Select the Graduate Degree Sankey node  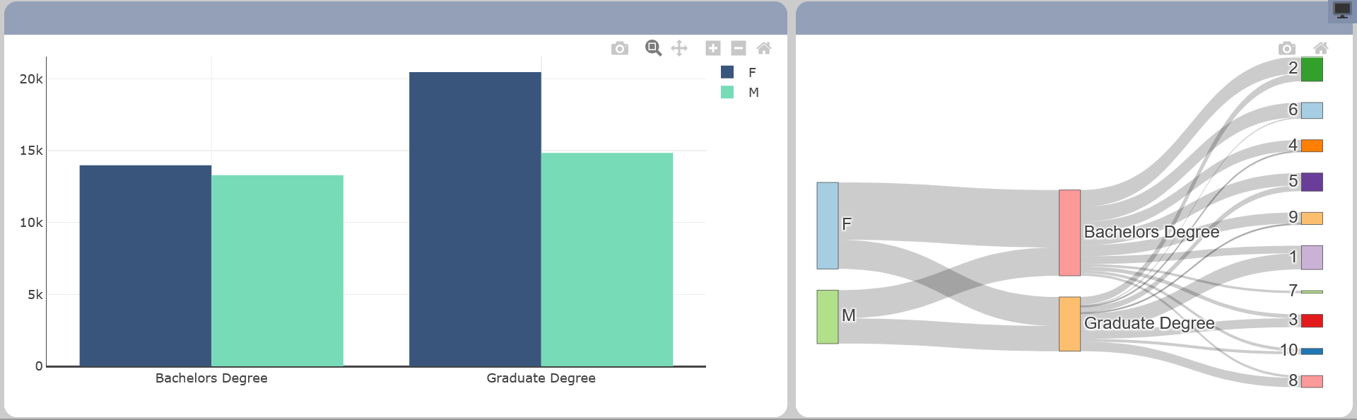click(x=1069, y=324)
